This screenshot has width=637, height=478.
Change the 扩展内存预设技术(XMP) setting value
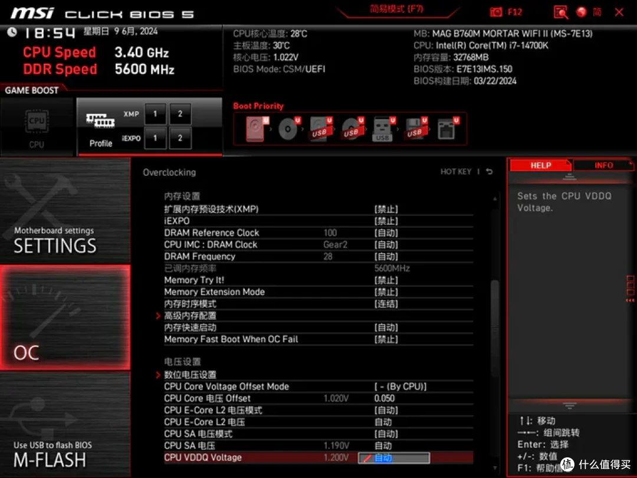386,209
